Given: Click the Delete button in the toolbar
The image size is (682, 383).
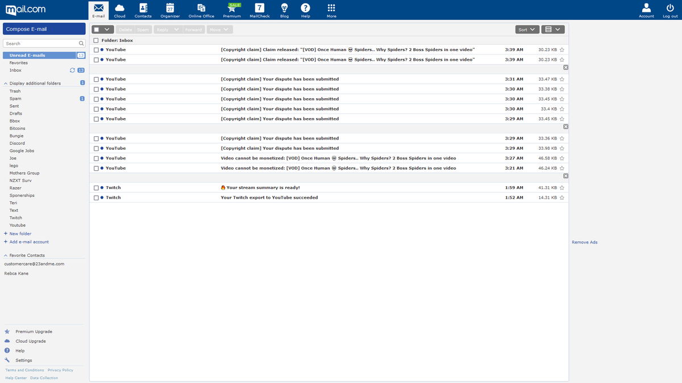Looking at the screenshot, I should (125, 30).
